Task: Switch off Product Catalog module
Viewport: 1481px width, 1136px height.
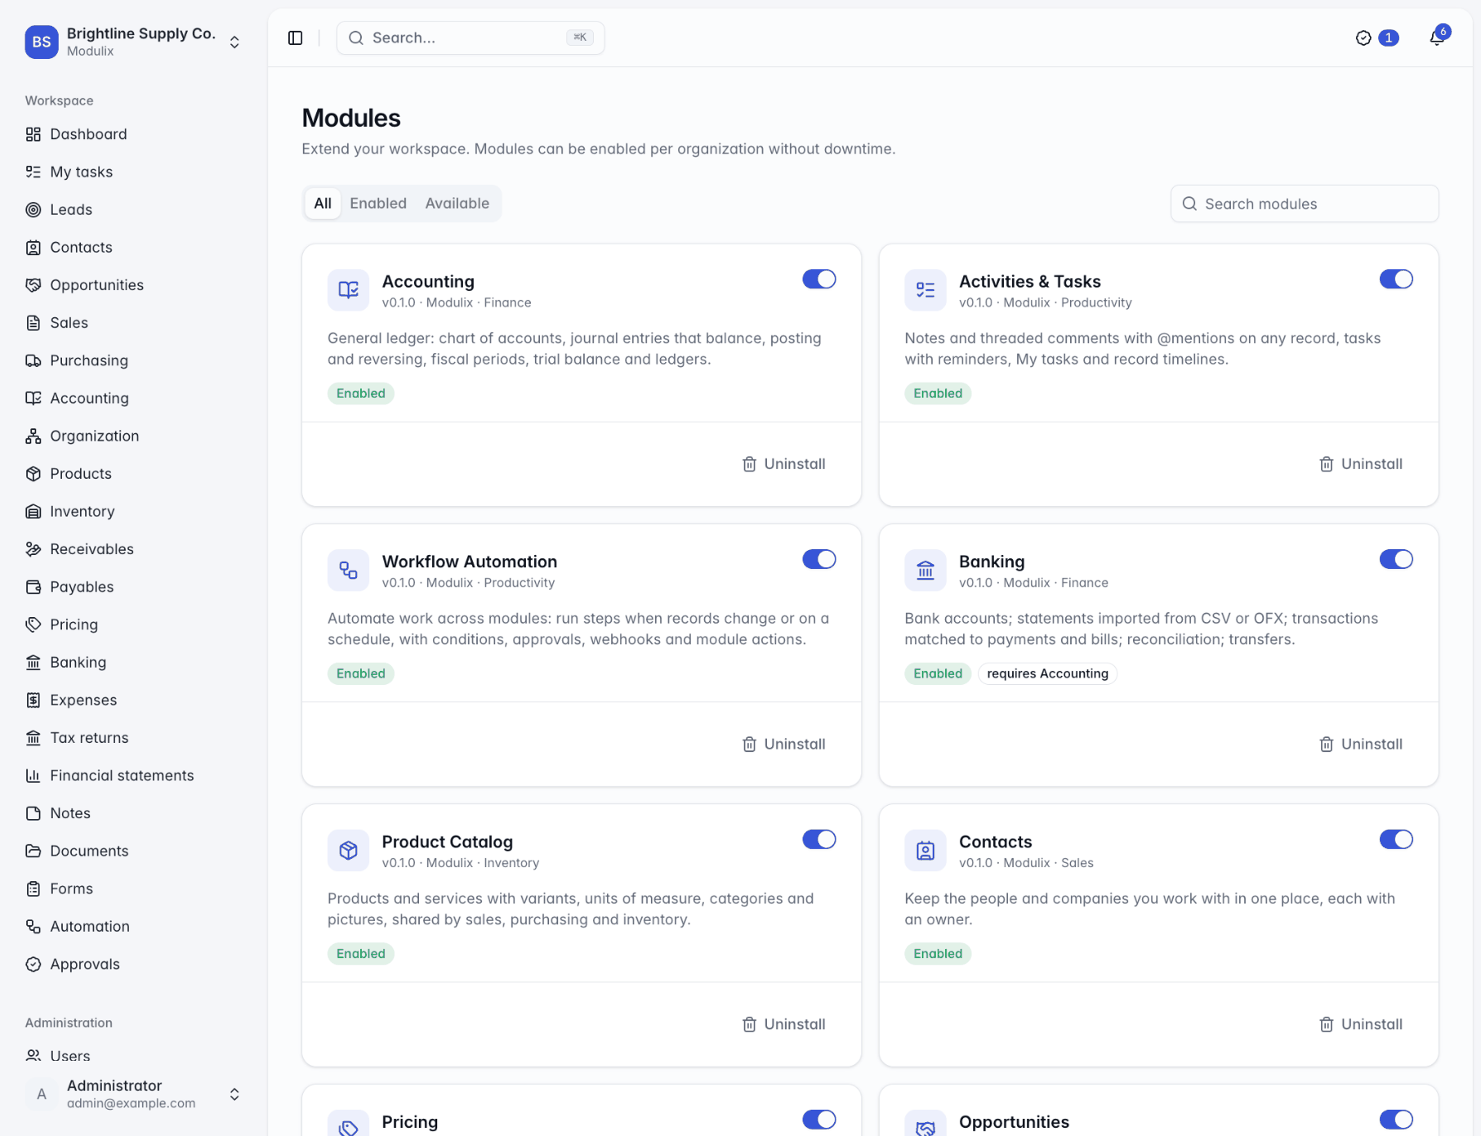Action: pos(819,839)
